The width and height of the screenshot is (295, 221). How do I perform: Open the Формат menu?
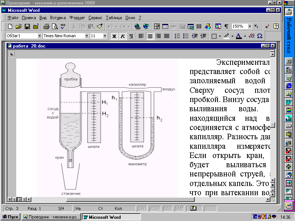tap(77, 18)
